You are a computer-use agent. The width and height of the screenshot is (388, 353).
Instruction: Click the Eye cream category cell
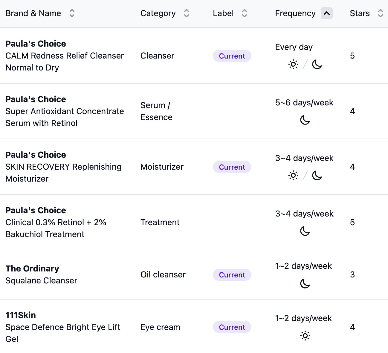[160, 327]
